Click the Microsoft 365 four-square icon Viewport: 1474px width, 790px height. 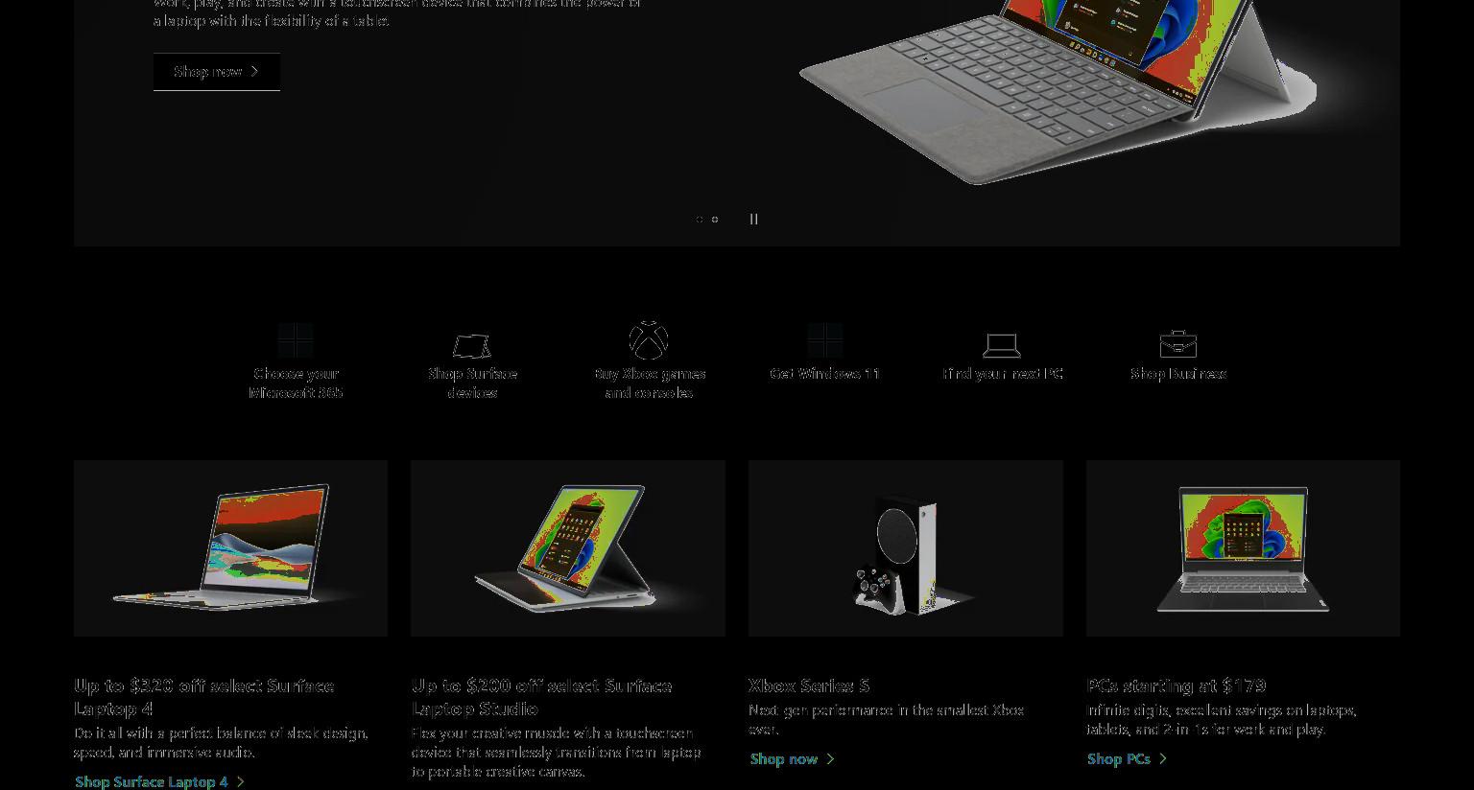pyautogui.click(x=296, y=340)
